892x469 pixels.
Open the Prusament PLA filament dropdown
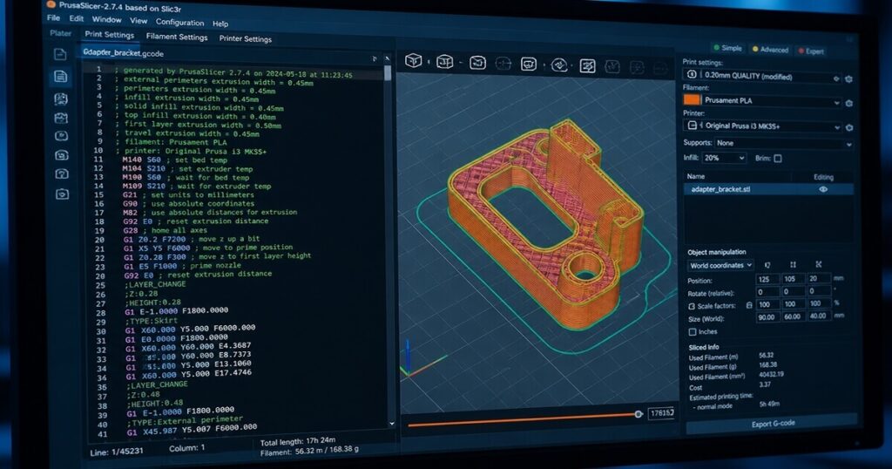tap(771, 101)
